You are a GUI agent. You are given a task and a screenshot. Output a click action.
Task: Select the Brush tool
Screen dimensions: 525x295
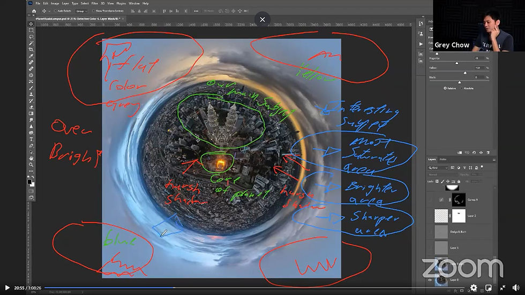point(31,88)
